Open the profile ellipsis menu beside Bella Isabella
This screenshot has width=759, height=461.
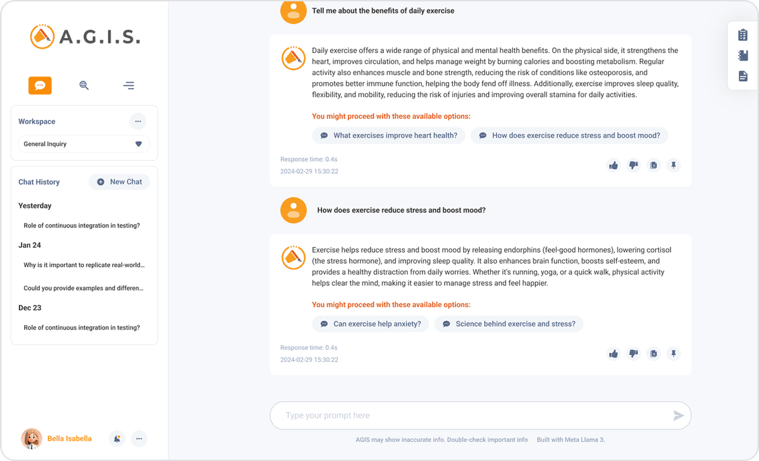[x=139, y=438]
